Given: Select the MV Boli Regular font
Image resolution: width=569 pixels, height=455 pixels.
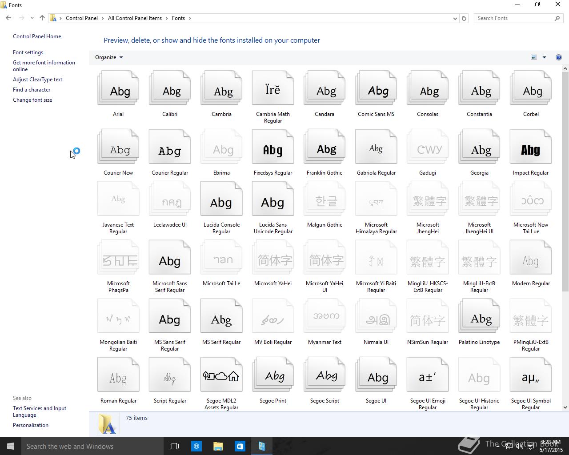Looking at the screenshot, I should click(273, 315).
